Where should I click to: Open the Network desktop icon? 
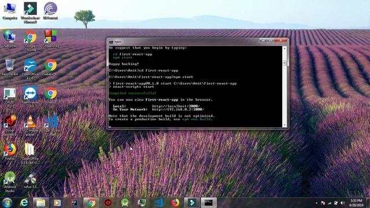pyautogui.click(x=10, y=39)
